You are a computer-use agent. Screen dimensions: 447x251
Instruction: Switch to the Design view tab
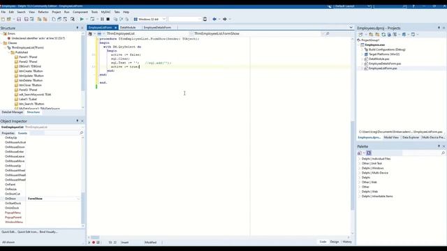pyautogui.click(x=335, y=242)
